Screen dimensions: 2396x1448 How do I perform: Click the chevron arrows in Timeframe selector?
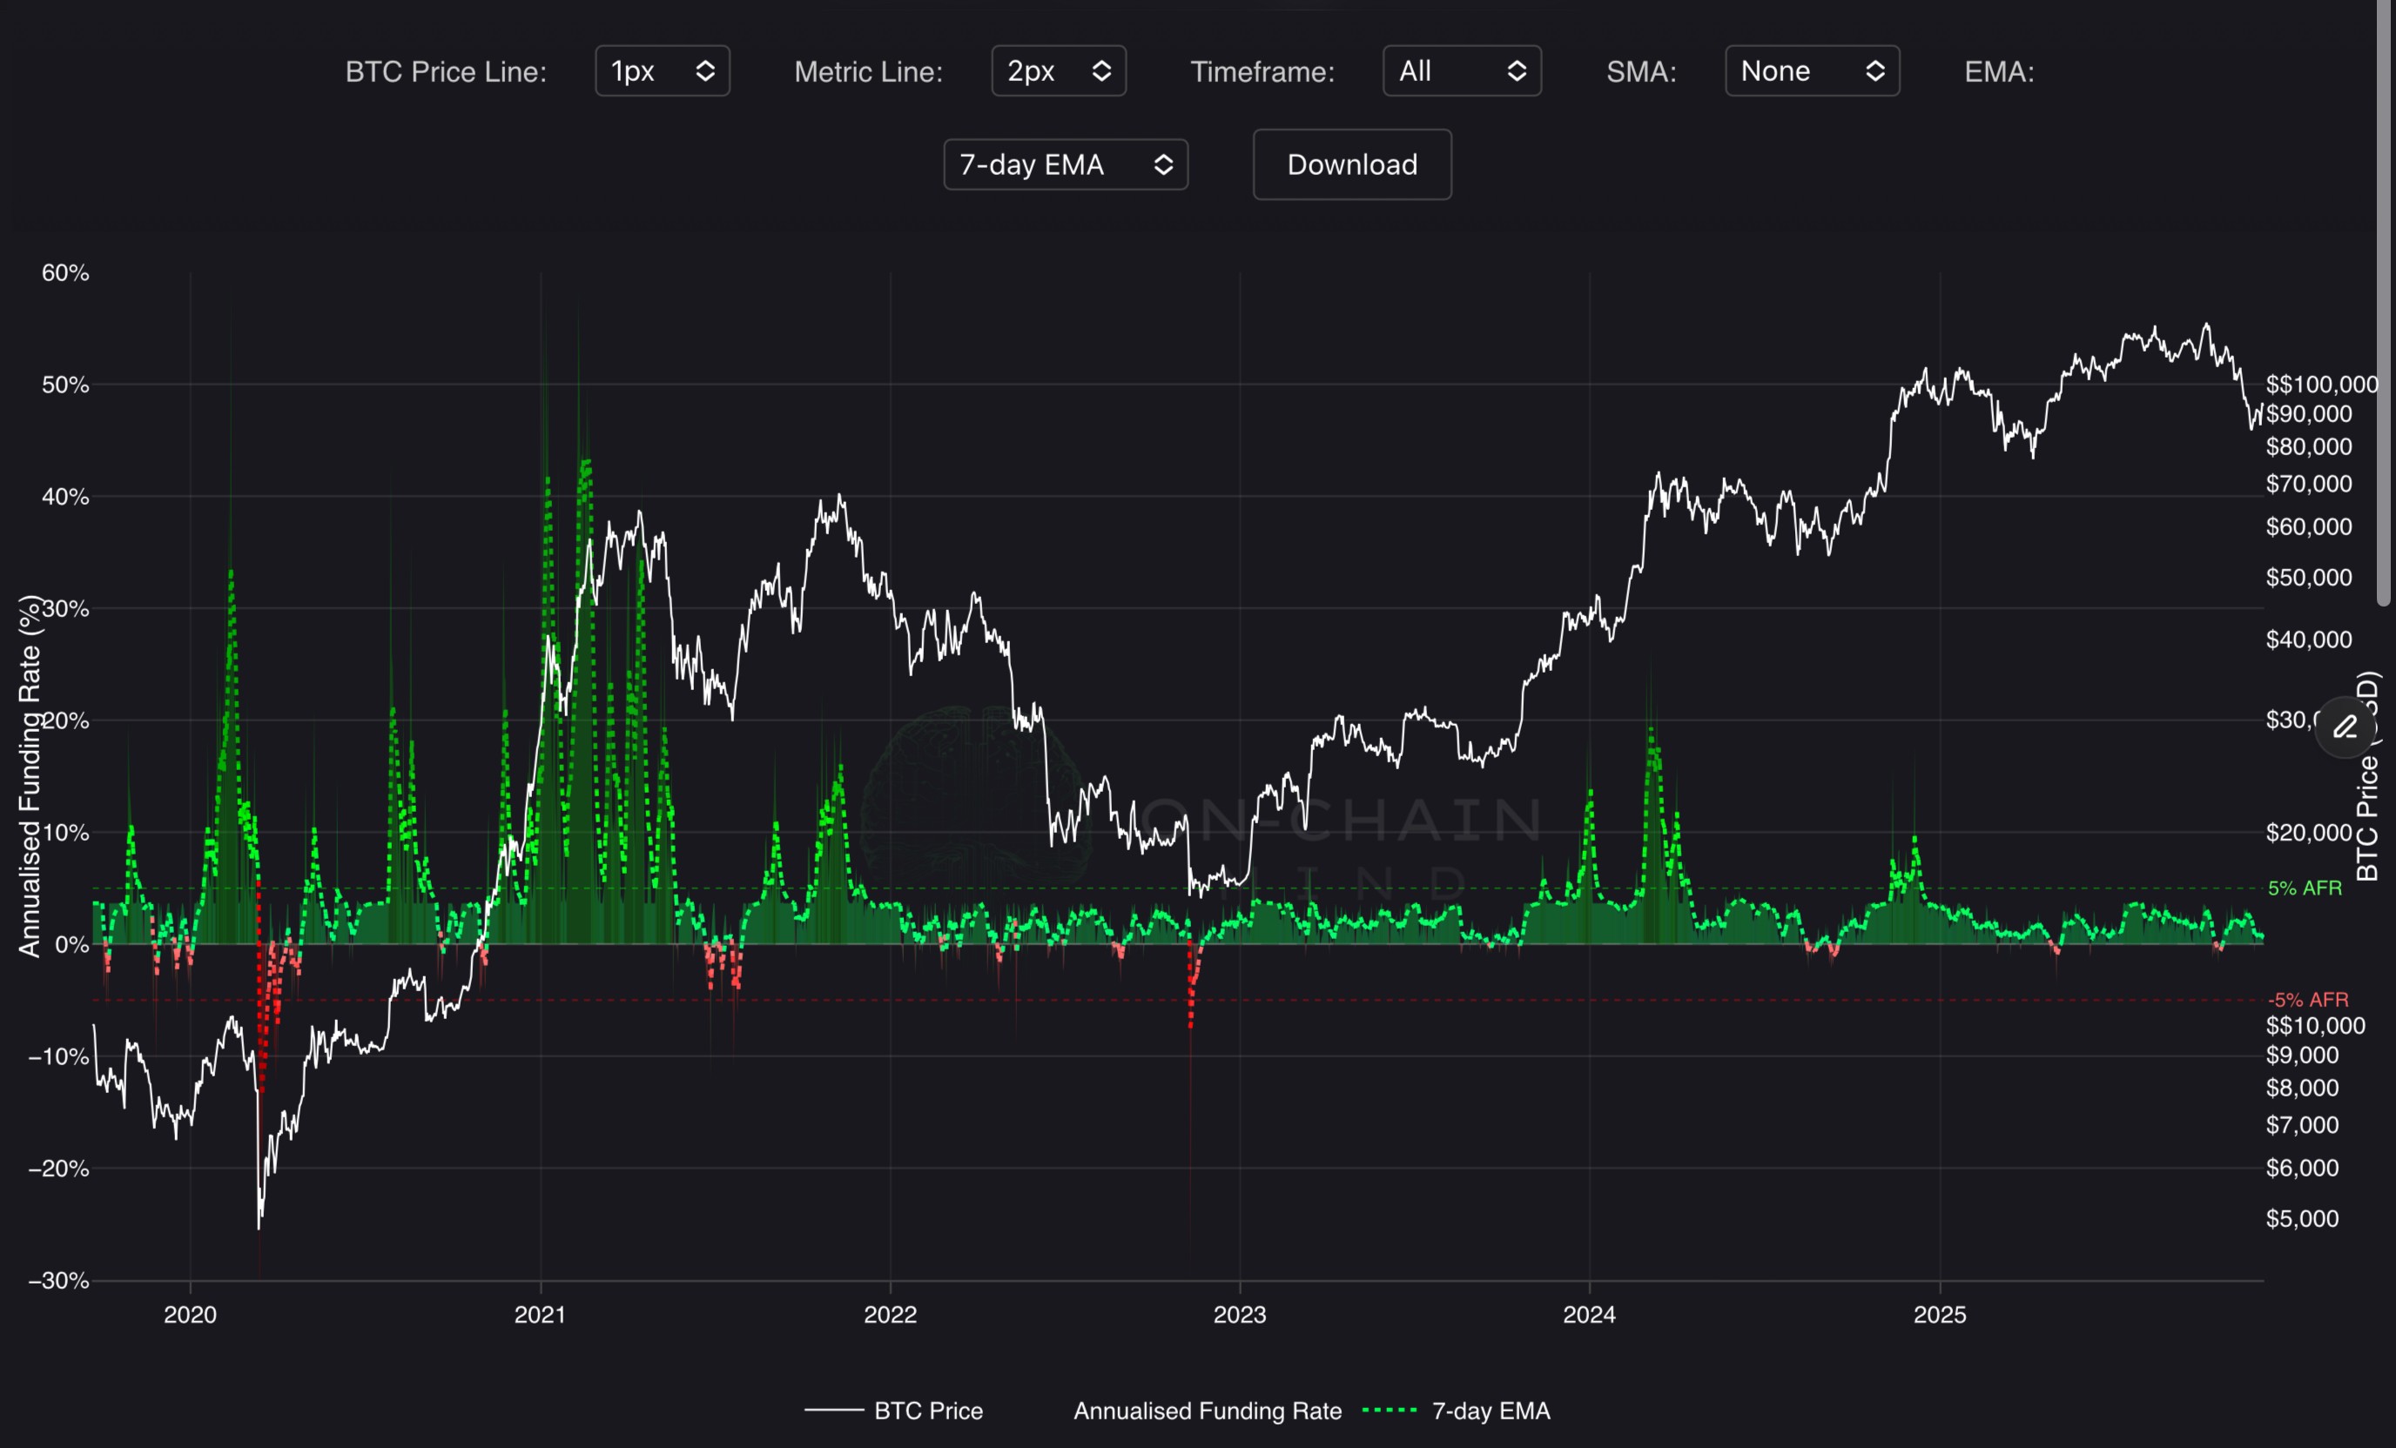(x=1516, y=71)
